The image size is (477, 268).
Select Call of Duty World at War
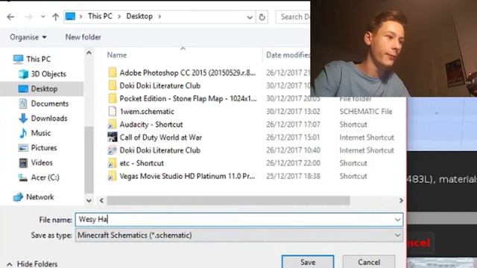point(161,137)
